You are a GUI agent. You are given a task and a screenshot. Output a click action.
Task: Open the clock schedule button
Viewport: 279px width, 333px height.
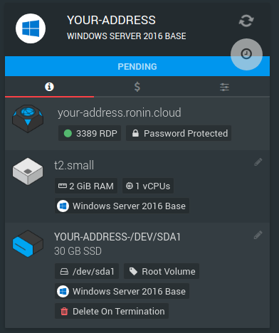(246, 54)
